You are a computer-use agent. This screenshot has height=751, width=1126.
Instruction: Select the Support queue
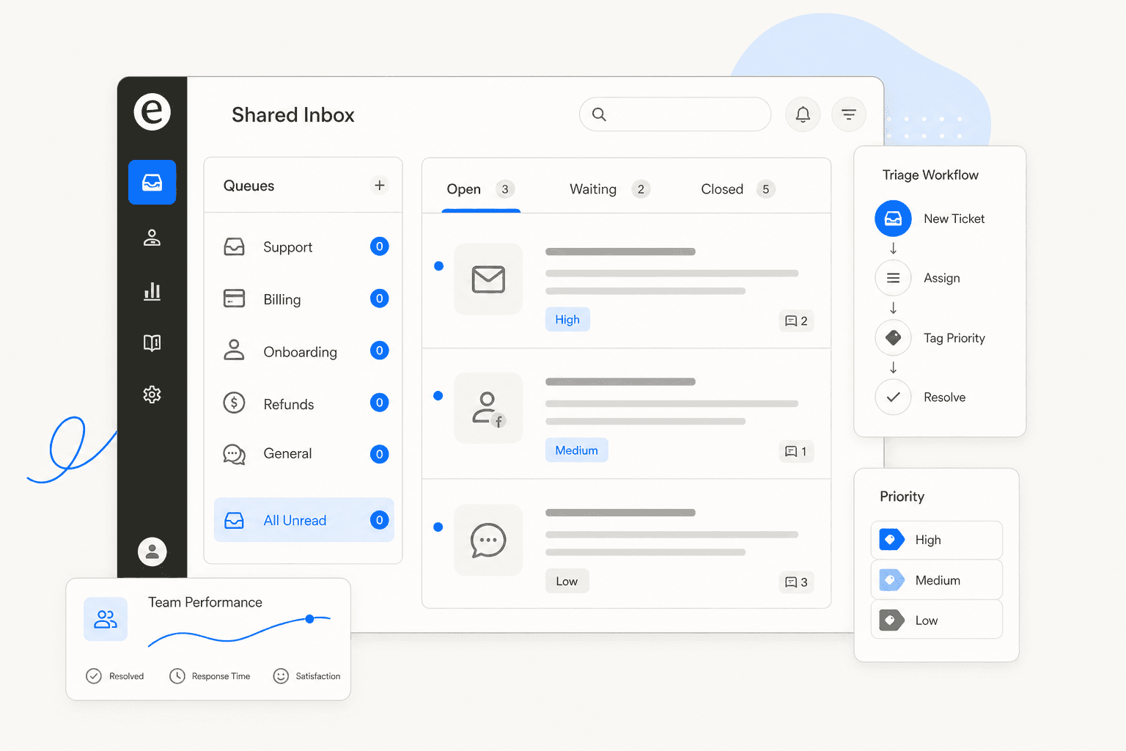click(x=303, y=247)
